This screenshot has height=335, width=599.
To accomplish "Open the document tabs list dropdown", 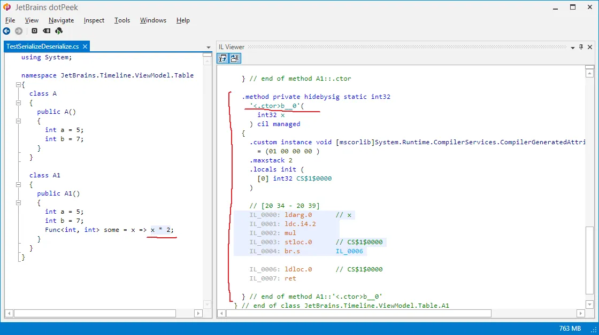I will point(208,48).
